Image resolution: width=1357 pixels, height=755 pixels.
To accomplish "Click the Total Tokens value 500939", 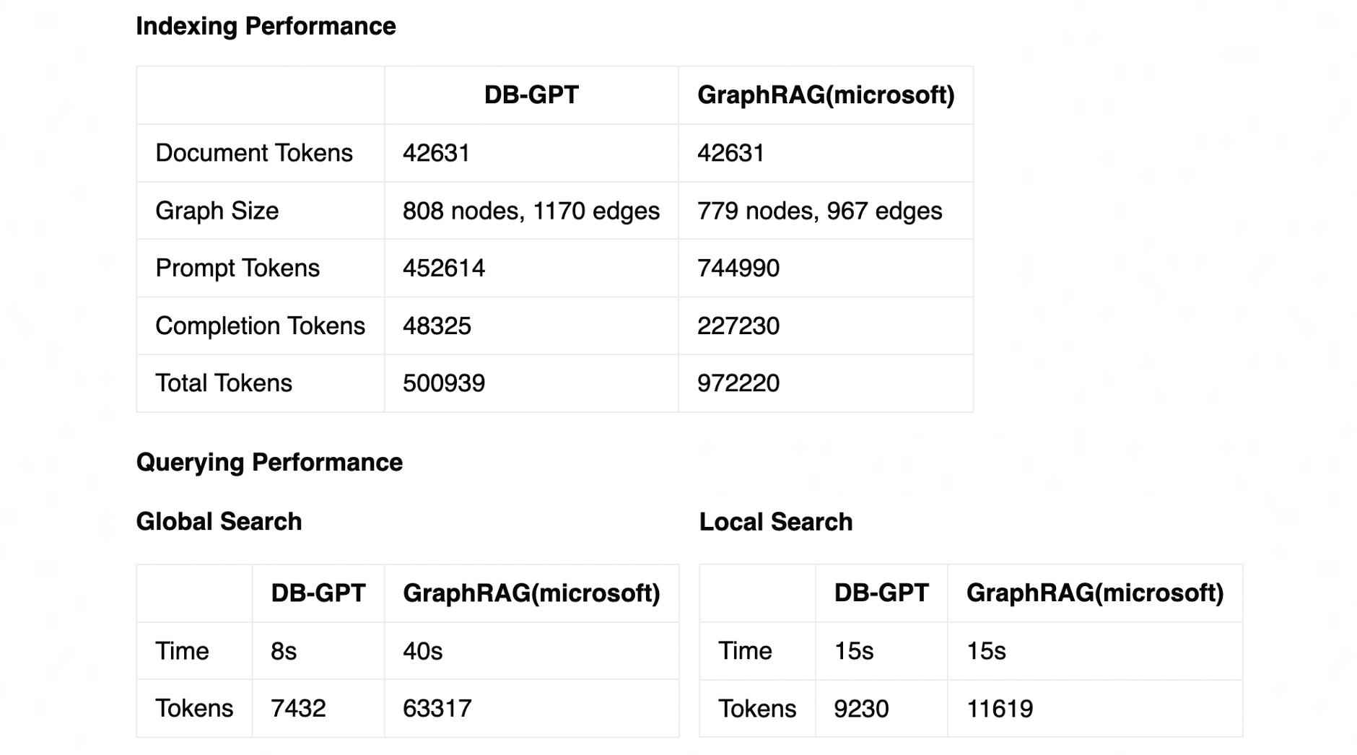I will pyautogui.click(x=444, y=383).
